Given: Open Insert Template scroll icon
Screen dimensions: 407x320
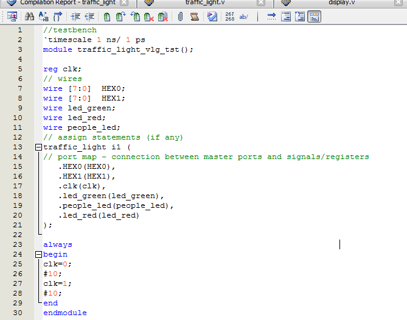Looking at the screenshot, I should click(x=195, y=16).
